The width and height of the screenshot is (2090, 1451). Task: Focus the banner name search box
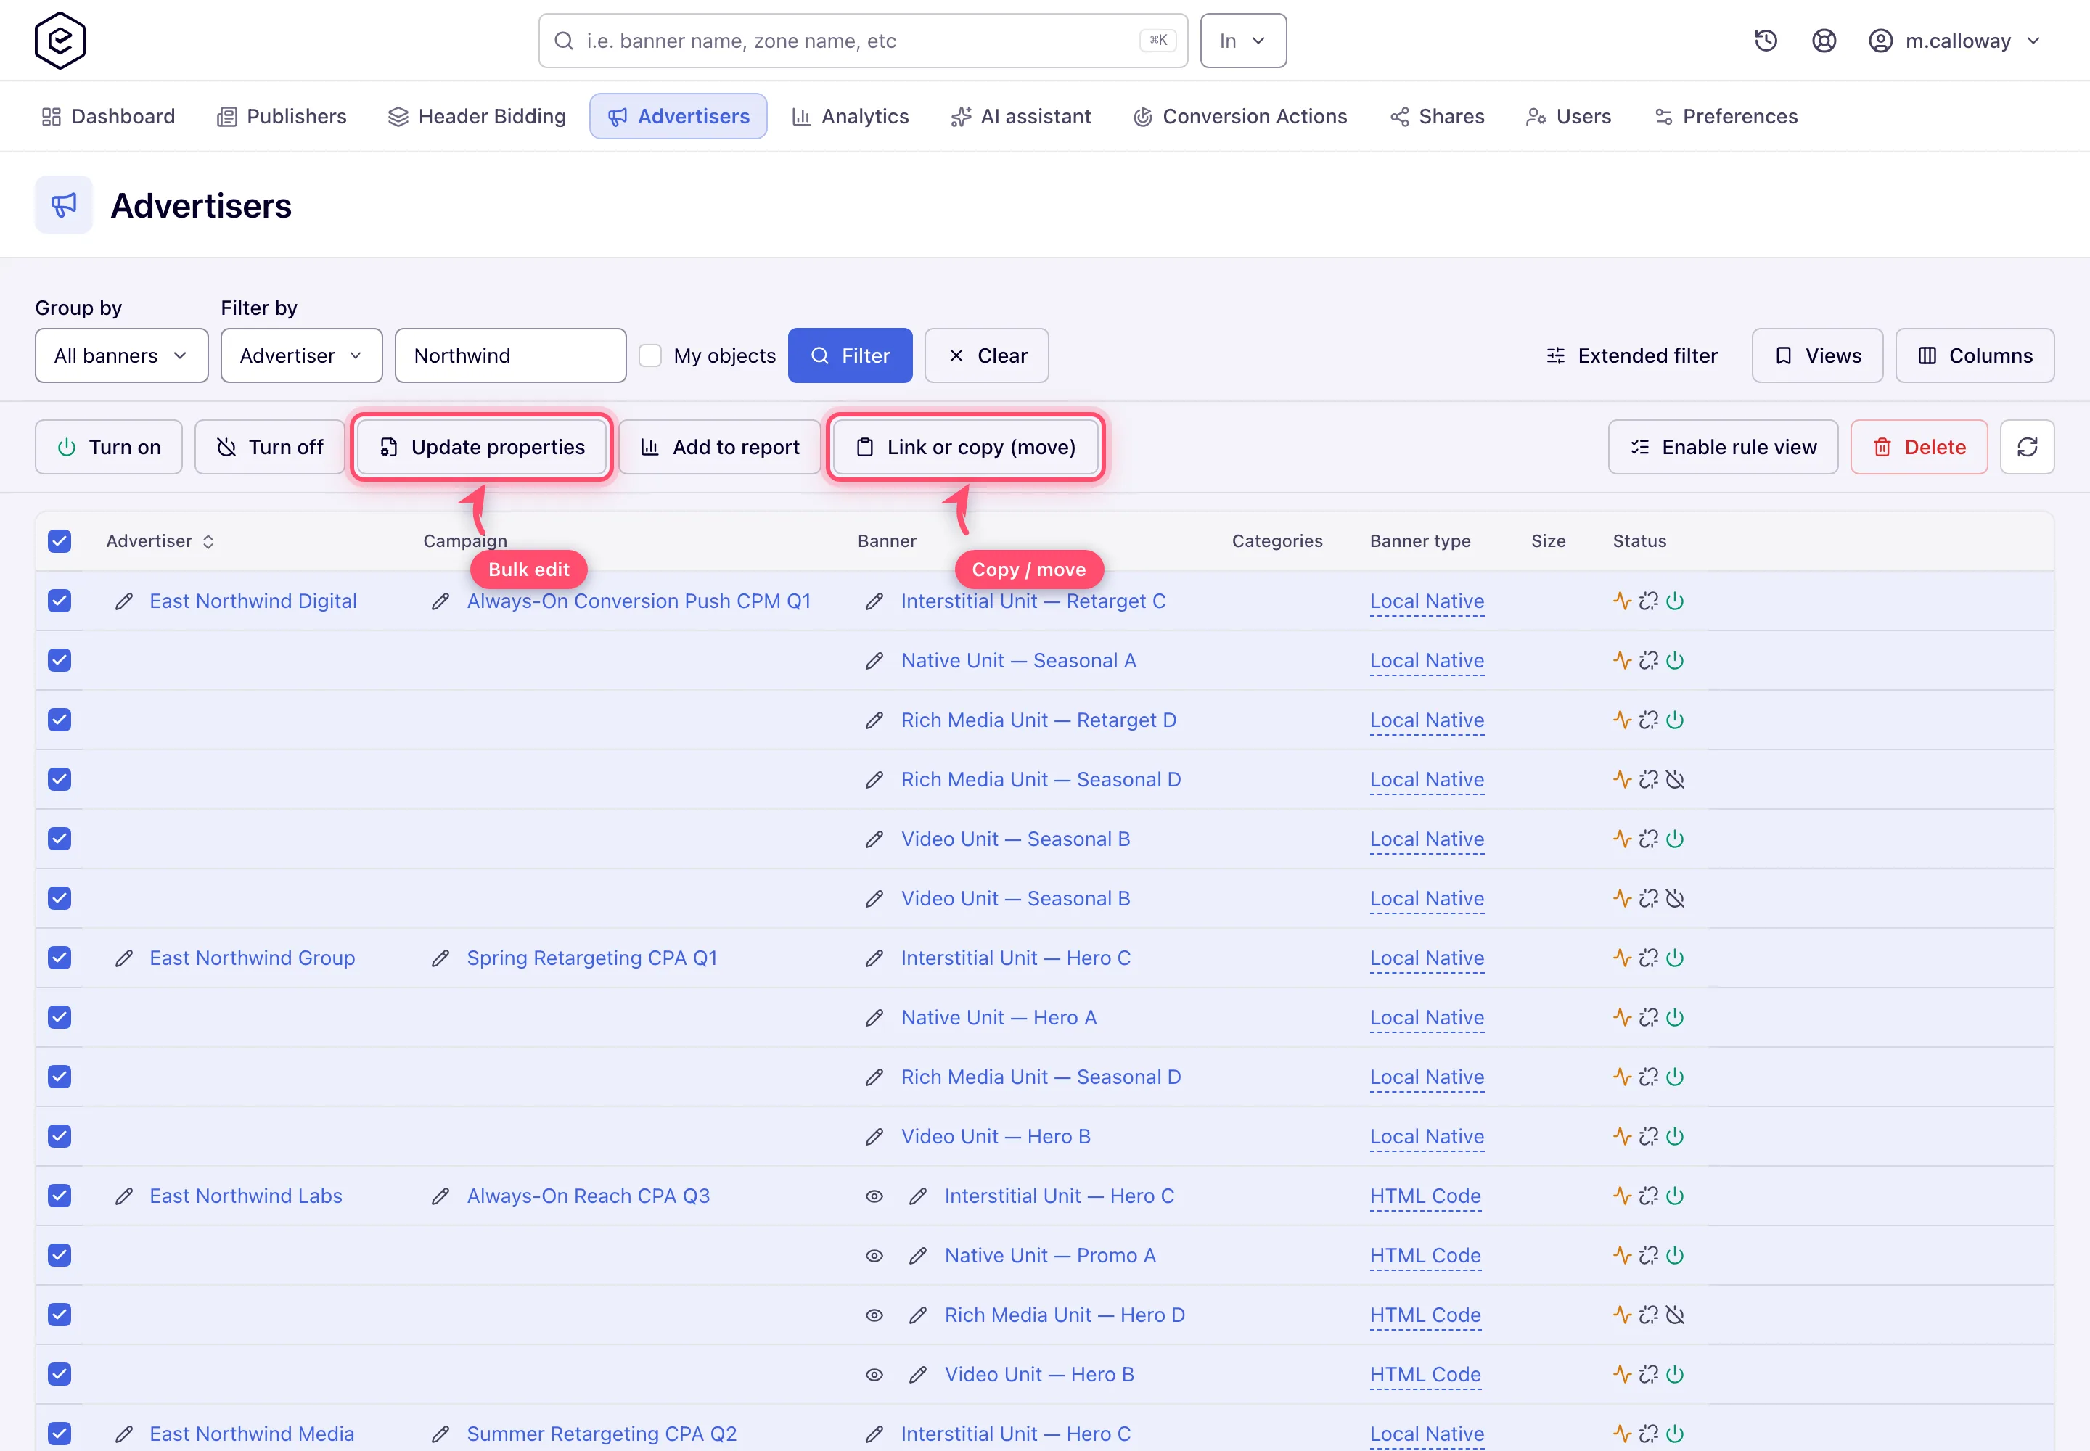click(862, 40)
